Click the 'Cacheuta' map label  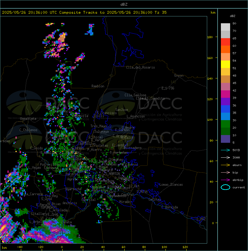51,168
